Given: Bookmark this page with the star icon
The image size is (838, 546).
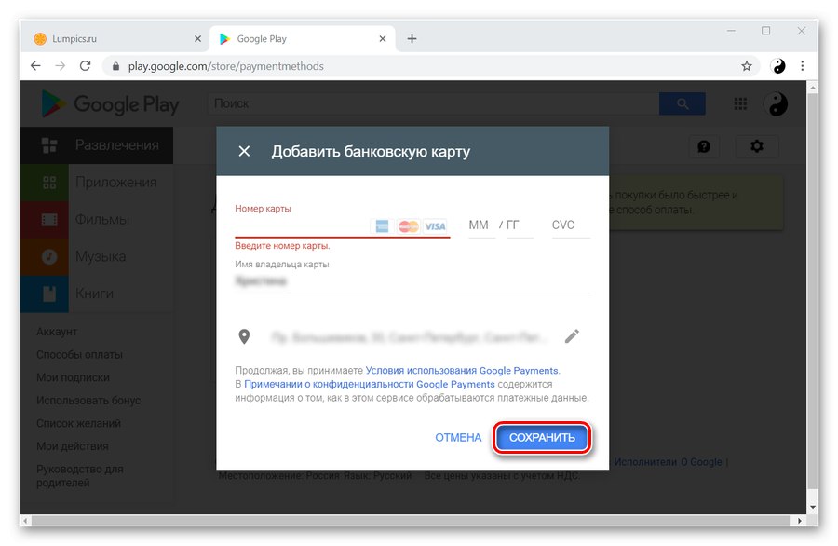Looking at the screenshot, I should [746, 66].
